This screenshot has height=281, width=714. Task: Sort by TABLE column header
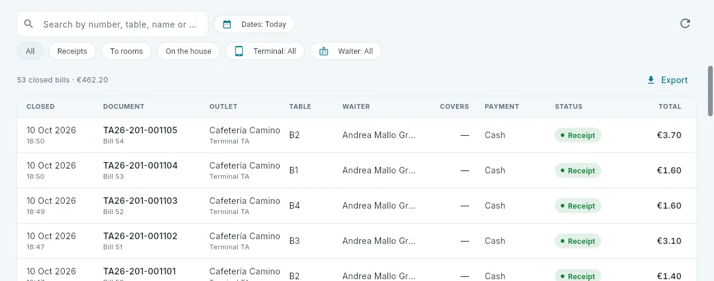tap(300, 106)
